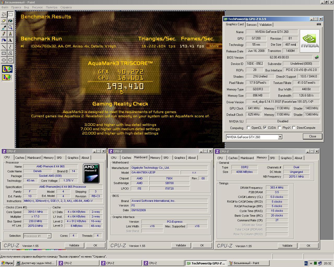
Task: Click the More button beside 193.41 fps
Action: tap(214, 46)
